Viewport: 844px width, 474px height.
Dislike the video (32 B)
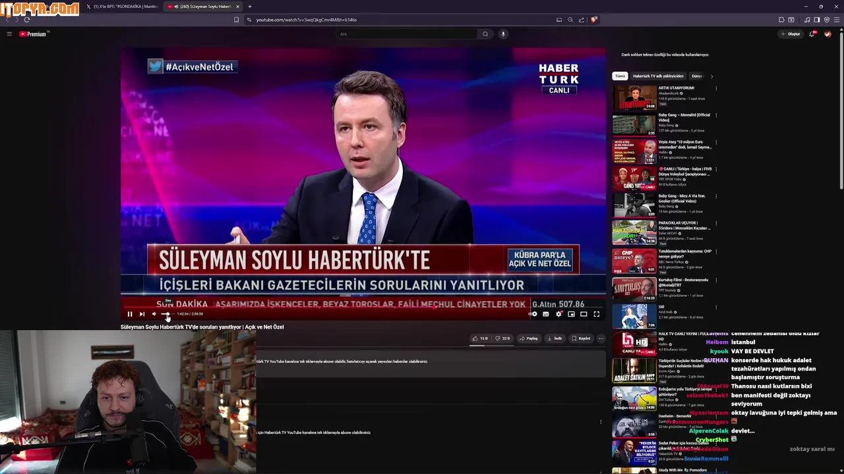(502, 338)
